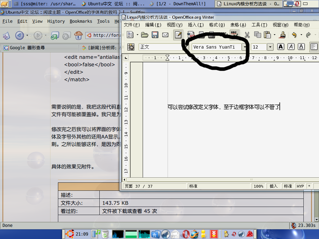Click Writer horizontal scrollbar left arrow
The height and width of the screenshot is (239, 319).
[x=125, y=180]
